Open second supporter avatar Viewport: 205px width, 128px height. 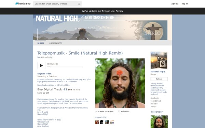coord(102,122)
